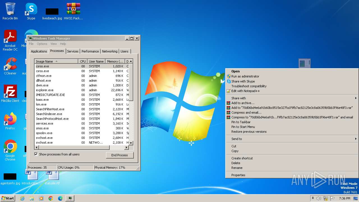Image resolution: width=359 pixels, height=202 pixels.
Task: Open the Google Chrome desktop shortcut
Action: (10, 150)
